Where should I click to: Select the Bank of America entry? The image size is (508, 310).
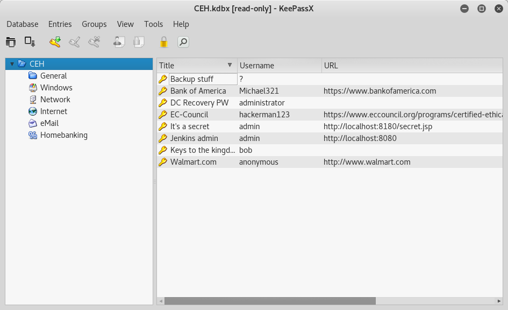[x=198, y=91]
